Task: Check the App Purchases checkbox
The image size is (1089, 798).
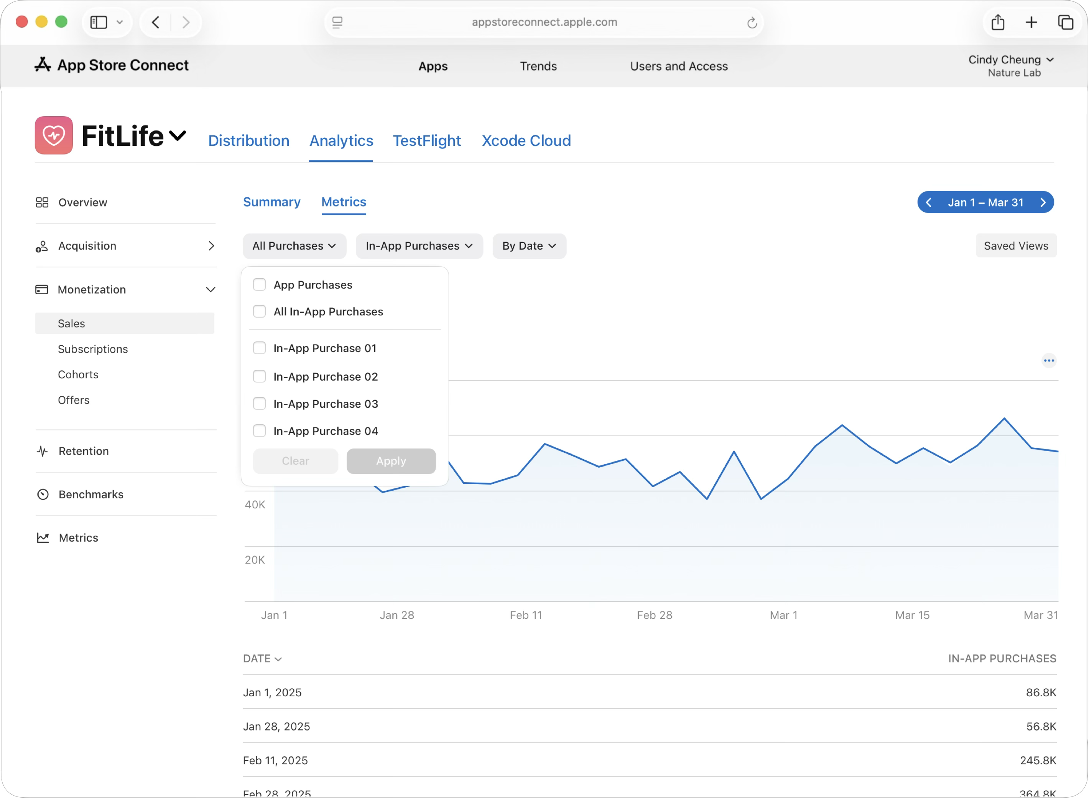Action: (x=259, y=285)
